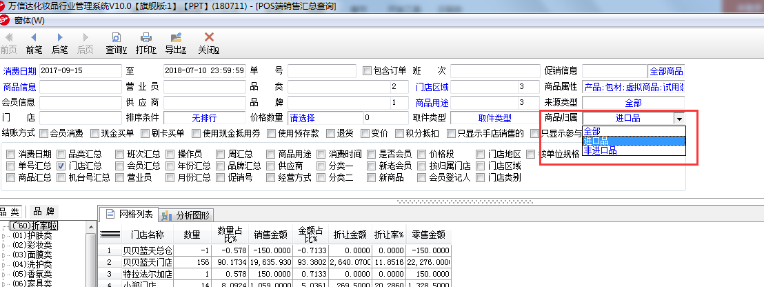764x287 pixels.
Task: Choose 非进口品 in the dropdown list
Action: (x=634, y=150)
